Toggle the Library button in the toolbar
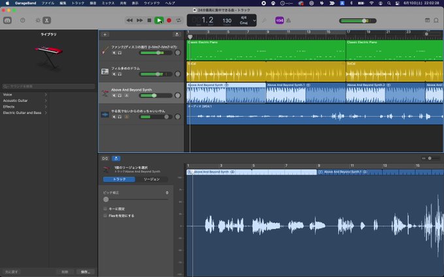 point(7,20)
